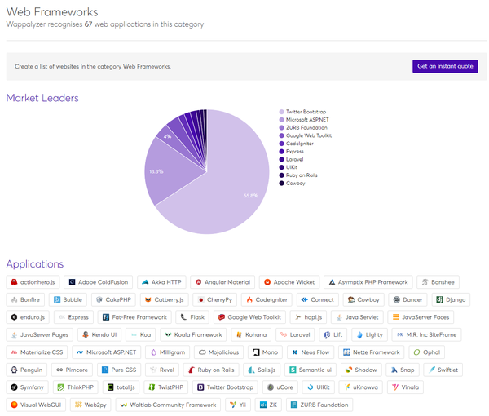
Task: Click the Kendo UI icon
Action: click(x=86, y=334)
